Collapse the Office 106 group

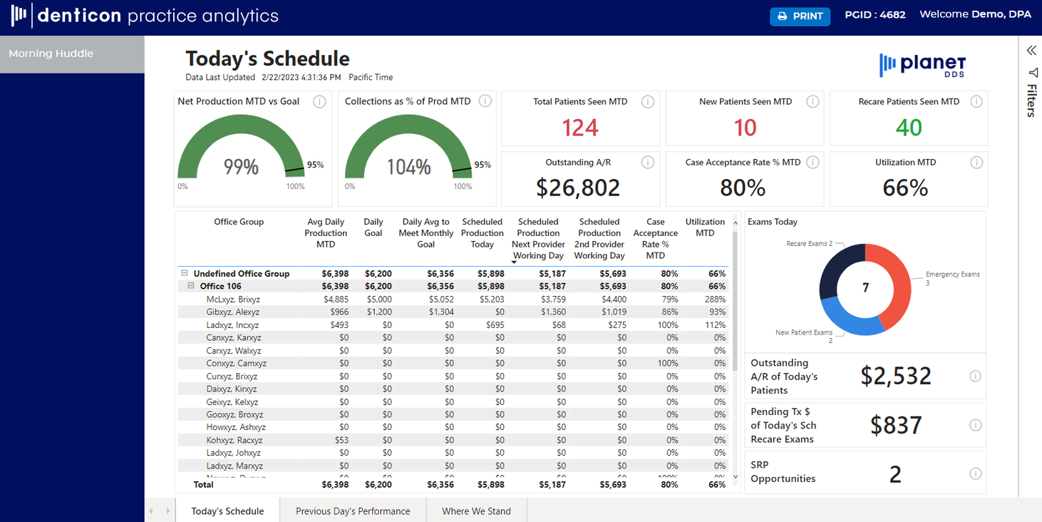(x=190, y=286)
